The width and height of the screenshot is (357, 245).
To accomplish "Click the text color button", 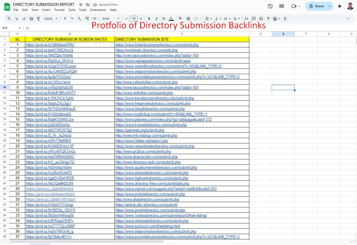I will click(x=171, y=19).
